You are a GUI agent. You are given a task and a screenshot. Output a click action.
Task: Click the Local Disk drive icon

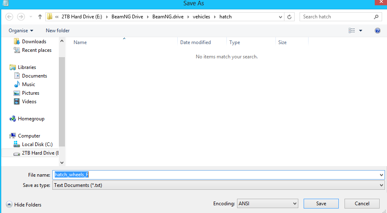tap(16, 144)
